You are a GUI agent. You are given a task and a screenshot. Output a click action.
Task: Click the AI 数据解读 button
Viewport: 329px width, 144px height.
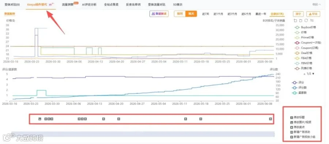point(159,14)
